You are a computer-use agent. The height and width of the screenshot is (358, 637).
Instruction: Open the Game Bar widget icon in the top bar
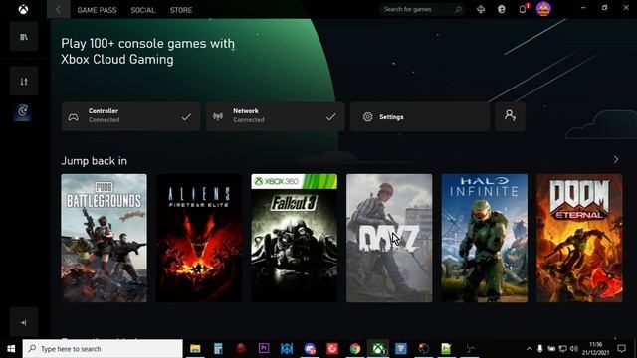pos(481,9)
